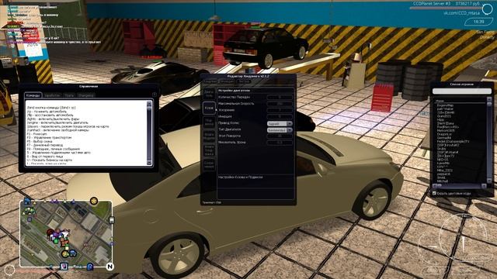Open the Тип Двигателя dropdown
Viewport: 497px width, 279px height.
coord(280,130)
